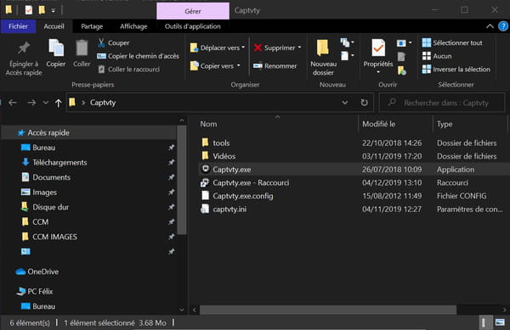Click the Téléchargements download arrow icon

(x=25, y=162)
